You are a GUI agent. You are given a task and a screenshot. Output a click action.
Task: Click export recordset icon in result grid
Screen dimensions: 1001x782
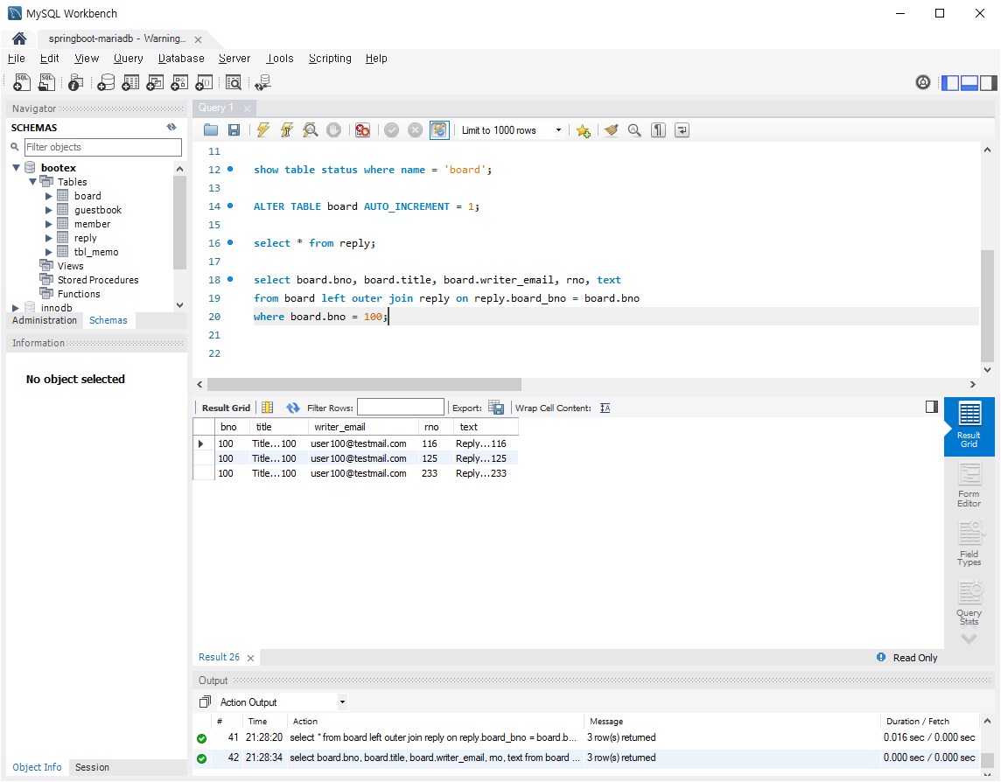496,408
